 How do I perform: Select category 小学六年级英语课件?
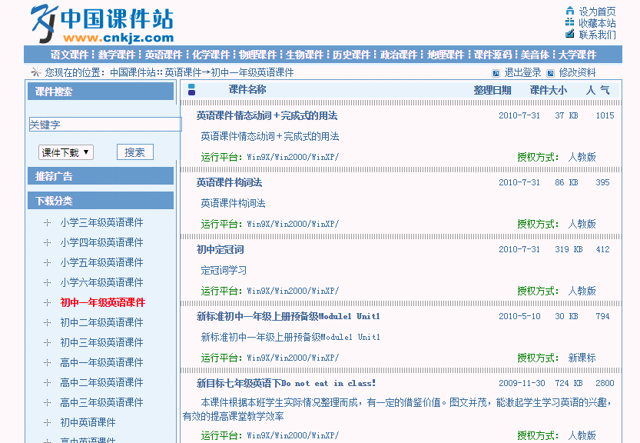click(101, 283)
